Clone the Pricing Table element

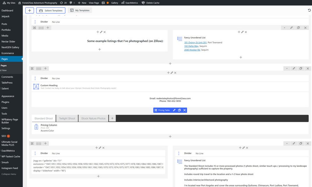tap(179, 110)
